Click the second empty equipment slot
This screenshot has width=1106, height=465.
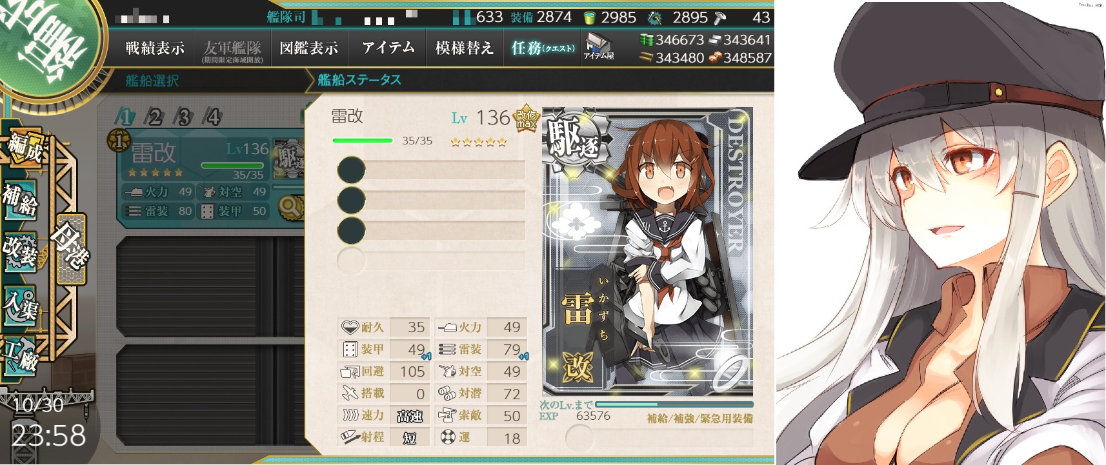point(431,200)
